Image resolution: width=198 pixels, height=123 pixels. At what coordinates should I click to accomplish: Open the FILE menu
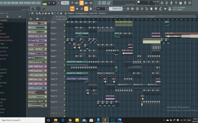1,3
